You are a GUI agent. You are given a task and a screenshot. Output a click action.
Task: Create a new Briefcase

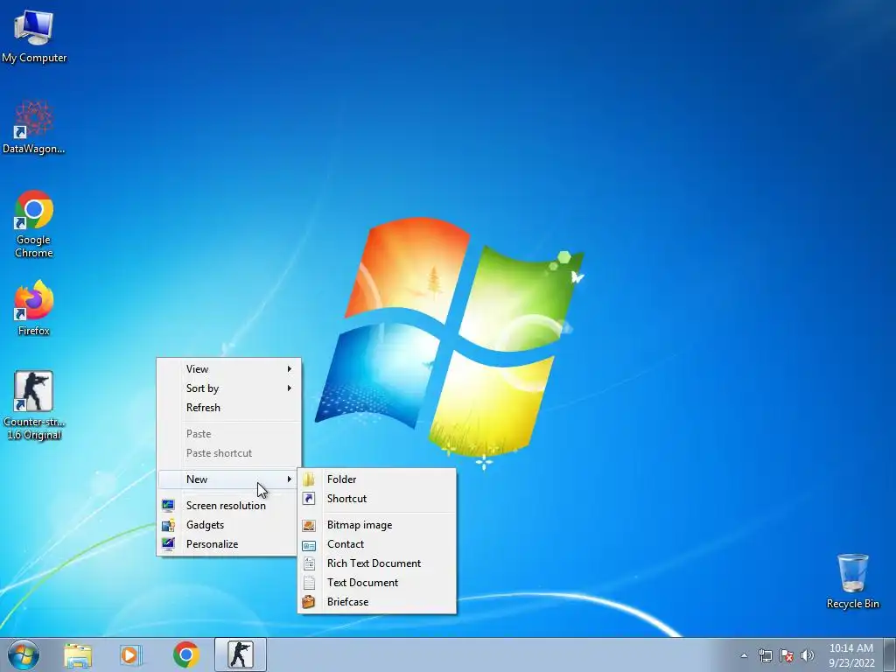tap(376, 602)
